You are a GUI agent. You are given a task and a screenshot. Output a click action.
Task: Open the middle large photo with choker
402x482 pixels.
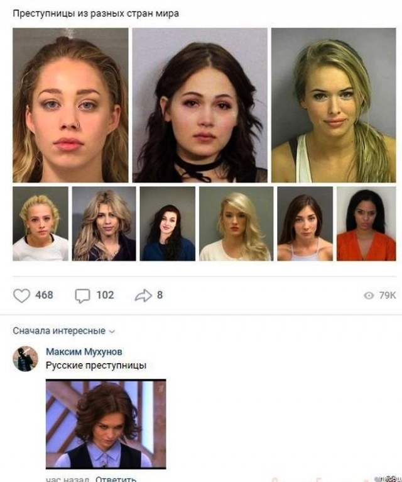[200, 105]
